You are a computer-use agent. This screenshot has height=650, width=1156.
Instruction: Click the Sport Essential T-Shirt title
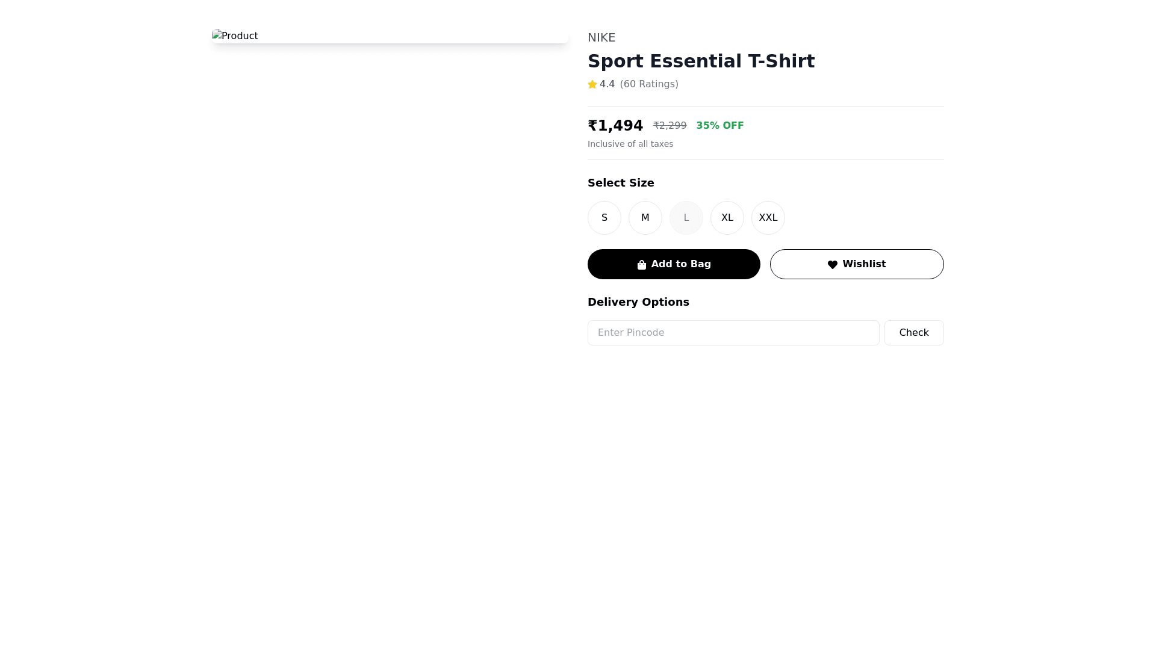tap(701, 61)
